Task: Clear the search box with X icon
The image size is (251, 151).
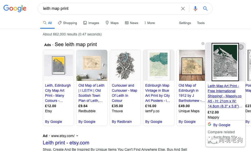Action: [183, 9]
